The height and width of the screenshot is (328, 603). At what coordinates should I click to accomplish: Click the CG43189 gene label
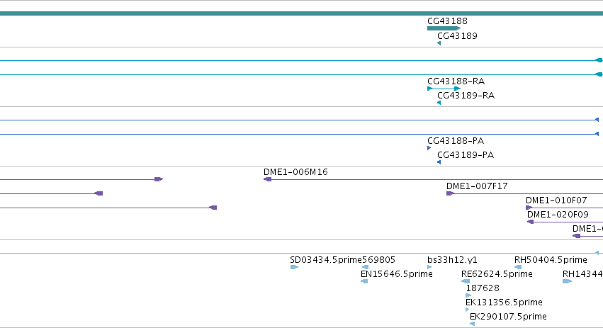[457, 35]
